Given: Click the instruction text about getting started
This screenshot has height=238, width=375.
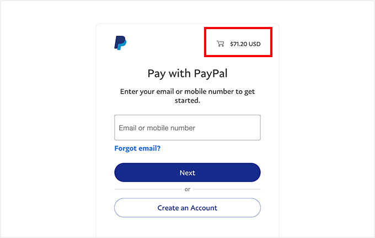Looking at the screenshot, I should pyautogui.click(x=187, y=96).
